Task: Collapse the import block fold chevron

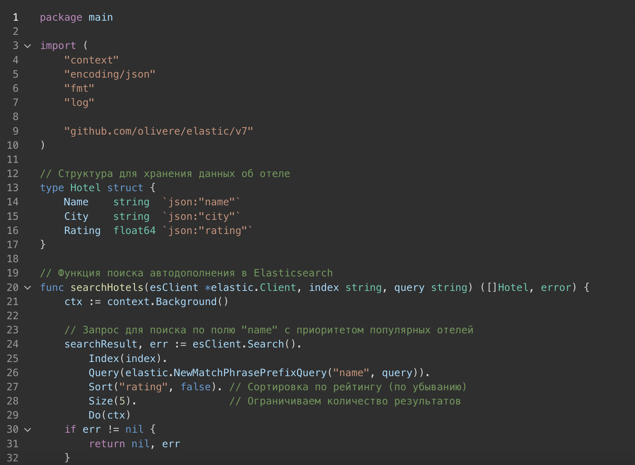Action: pos(28,46)
